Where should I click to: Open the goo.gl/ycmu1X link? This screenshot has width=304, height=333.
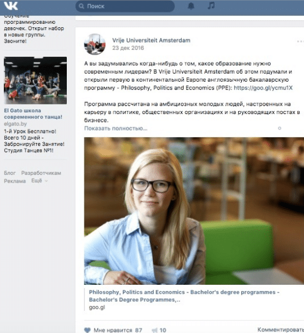tap(263, 88)
